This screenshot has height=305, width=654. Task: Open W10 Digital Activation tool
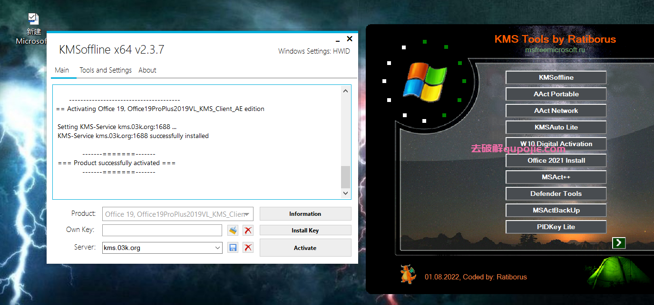click(556, 144)
